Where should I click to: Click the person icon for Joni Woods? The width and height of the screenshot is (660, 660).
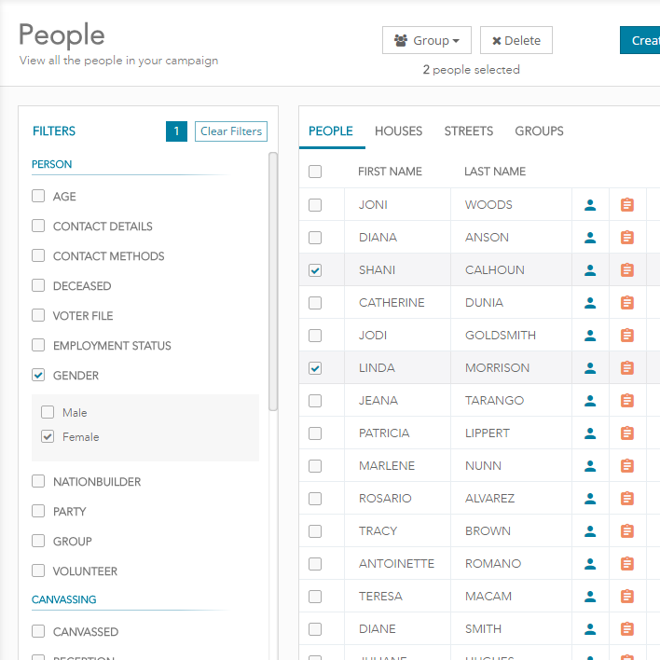click(590, 205)
